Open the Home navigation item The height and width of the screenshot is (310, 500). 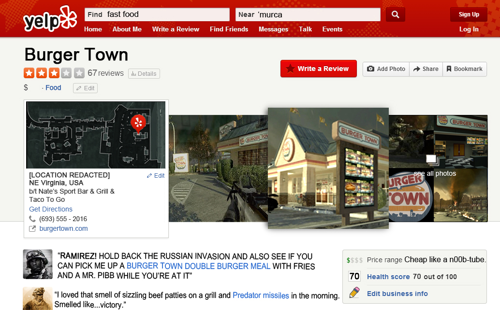[93, 29]
